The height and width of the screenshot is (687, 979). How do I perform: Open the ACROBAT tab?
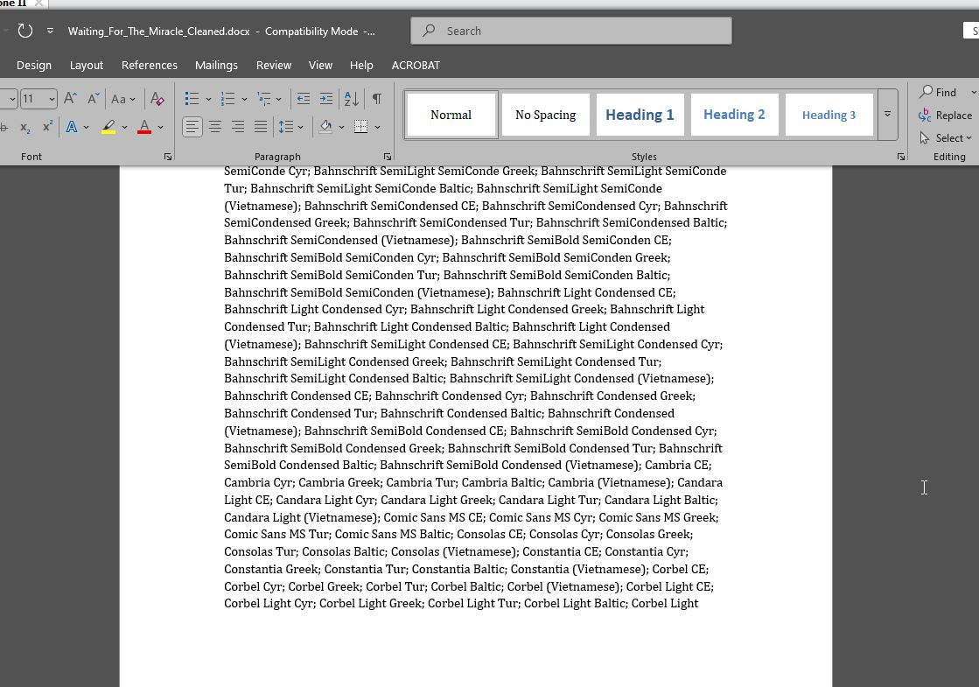416,65
